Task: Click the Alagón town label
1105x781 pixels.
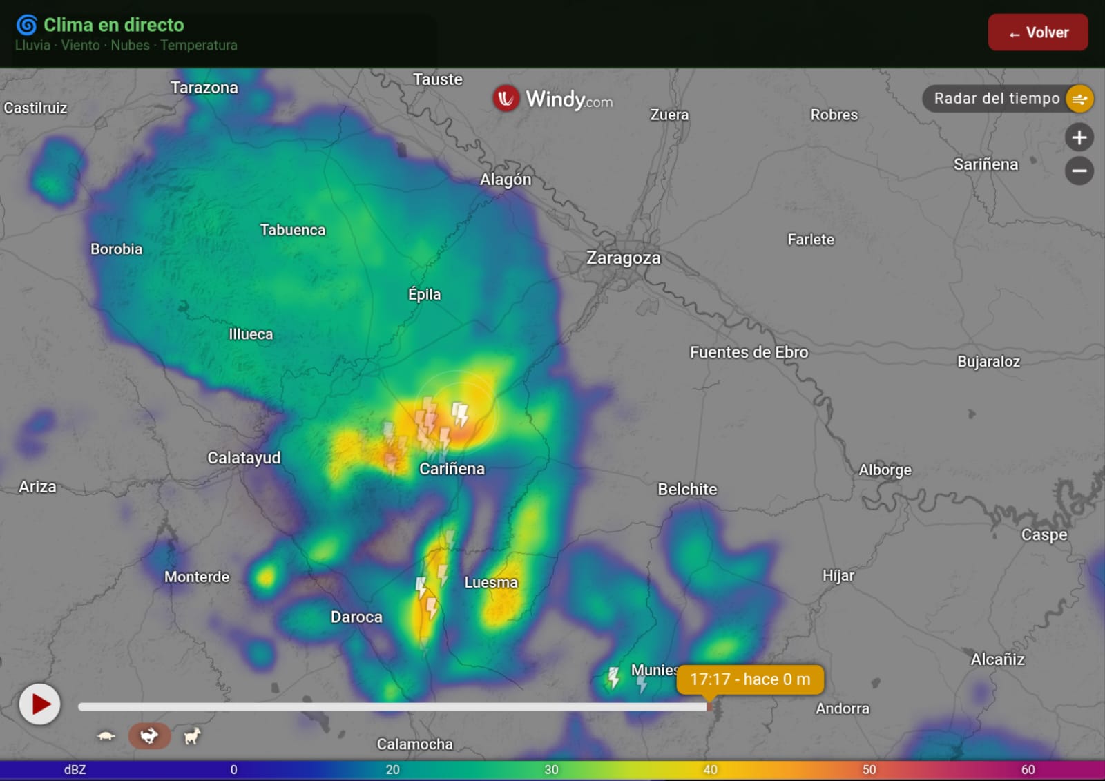Action: pos(506,180)
